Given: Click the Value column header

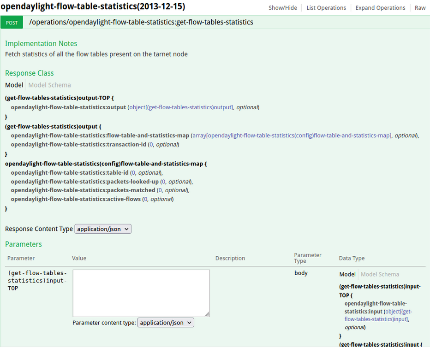Looking at the screenshot, I should [79, 258].
